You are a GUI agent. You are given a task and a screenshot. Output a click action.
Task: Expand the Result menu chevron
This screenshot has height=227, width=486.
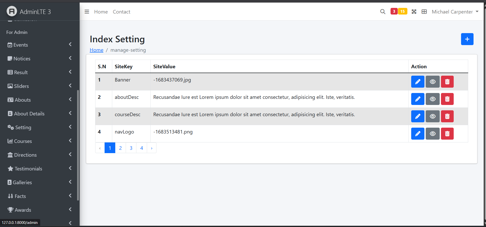pos(70,72)
